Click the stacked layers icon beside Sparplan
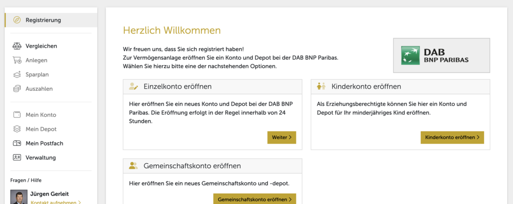 [x=17, y=74]
